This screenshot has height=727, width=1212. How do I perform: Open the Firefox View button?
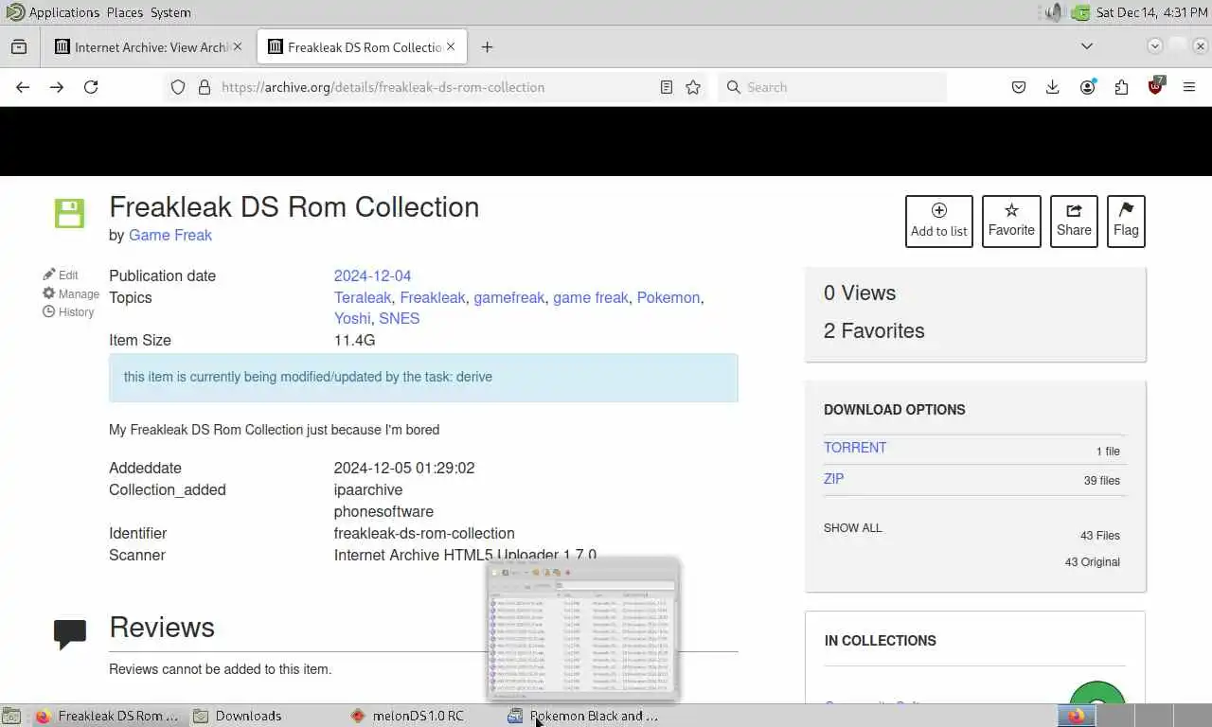coord(19,46)
